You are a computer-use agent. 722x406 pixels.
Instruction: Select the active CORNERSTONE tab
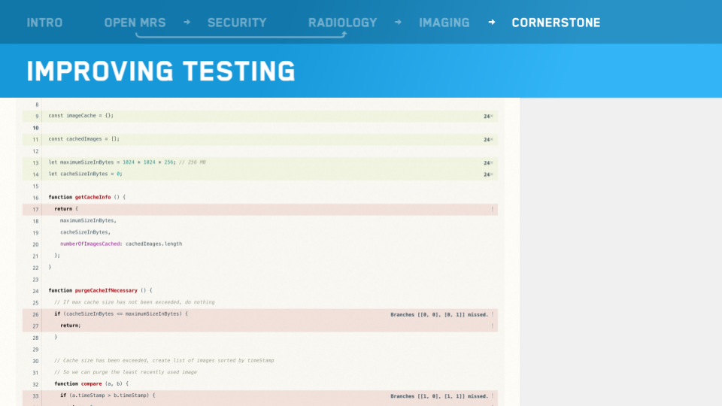556,23
